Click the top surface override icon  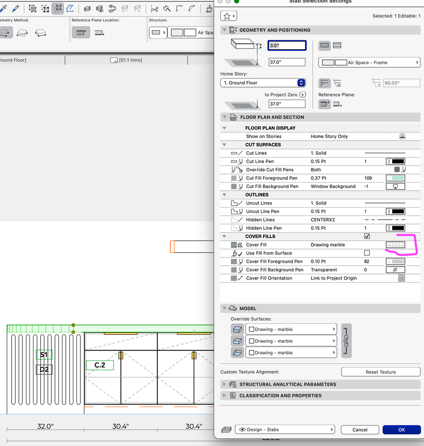pos(237,329)
